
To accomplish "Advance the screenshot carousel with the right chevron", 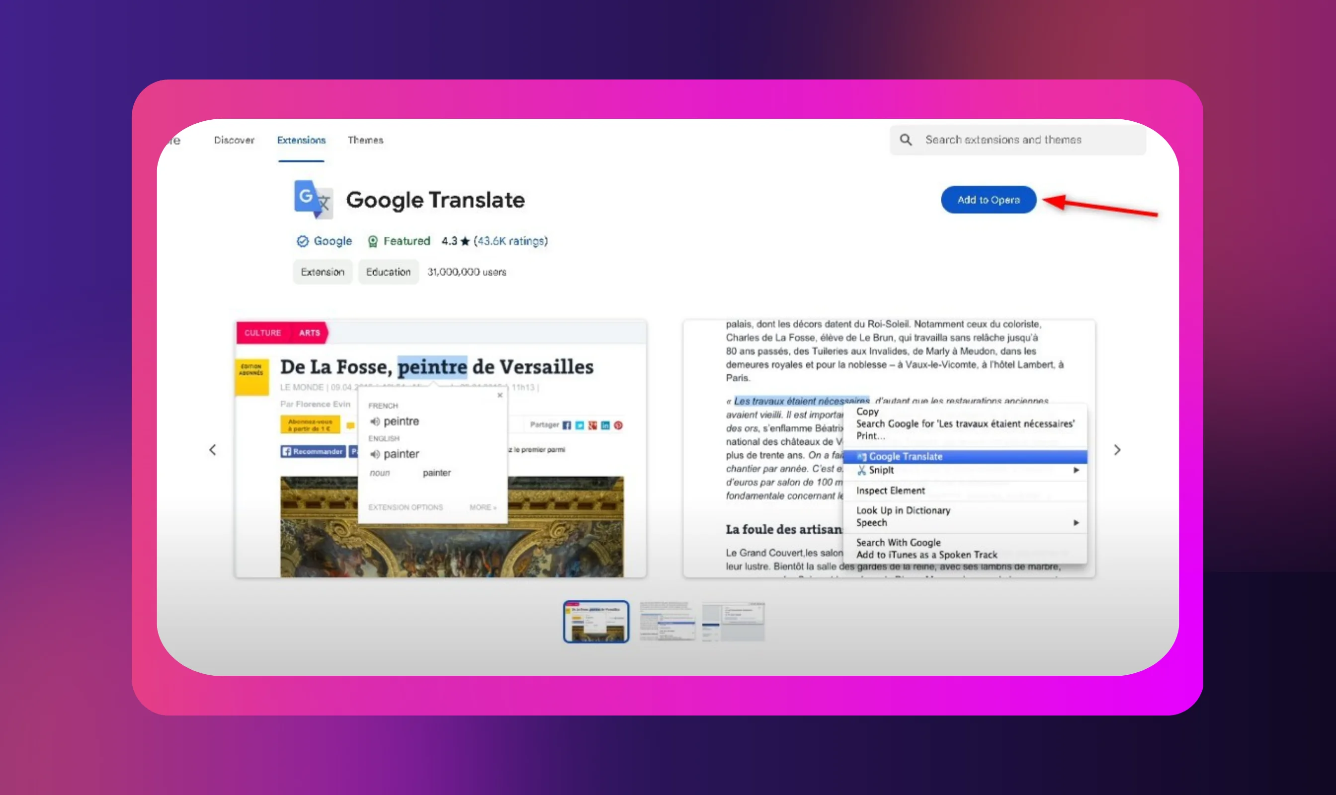I will (1117, 450).
